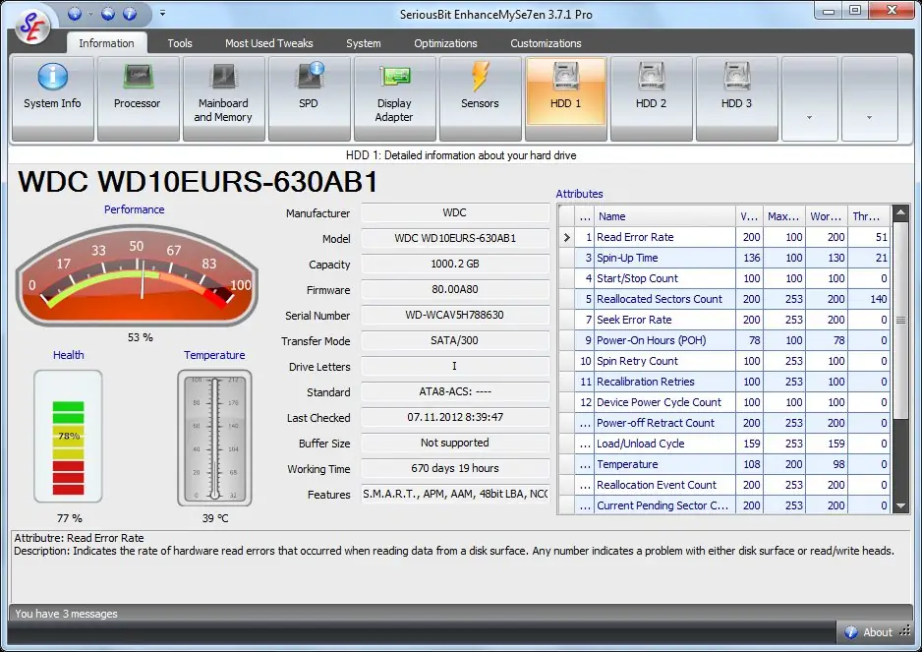922x652 pixels.
Task: Select the Device Power Cycle Count row
Action: (723, 402)
